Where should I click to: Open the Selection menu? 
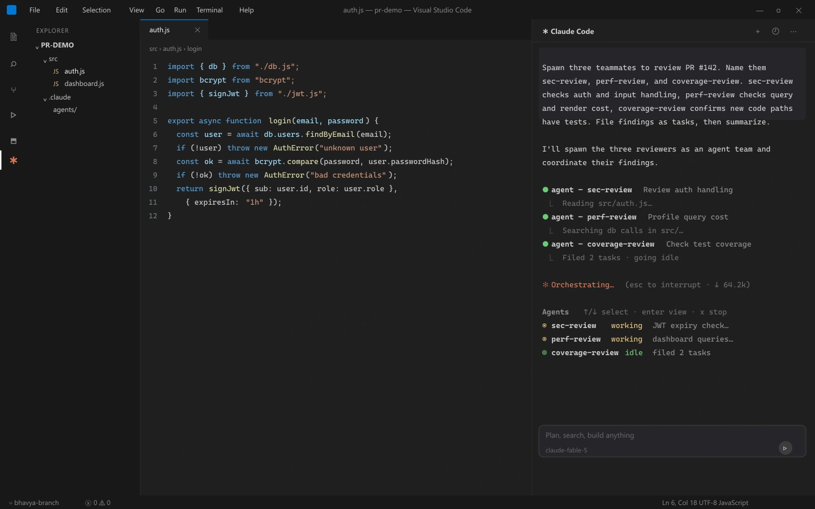pyautogui.click(x=96, y=10)
